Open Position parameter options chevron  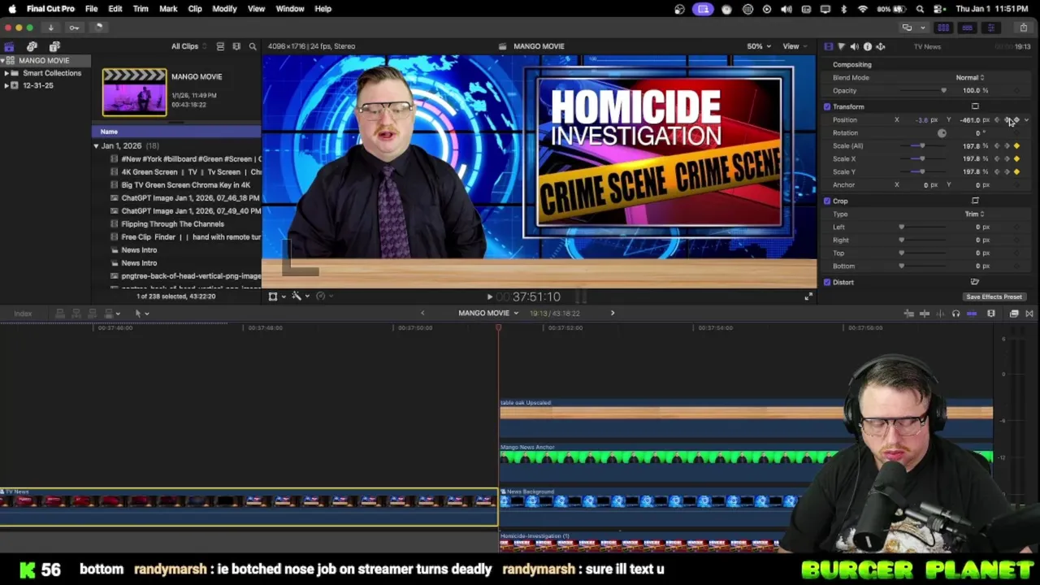1026,120
